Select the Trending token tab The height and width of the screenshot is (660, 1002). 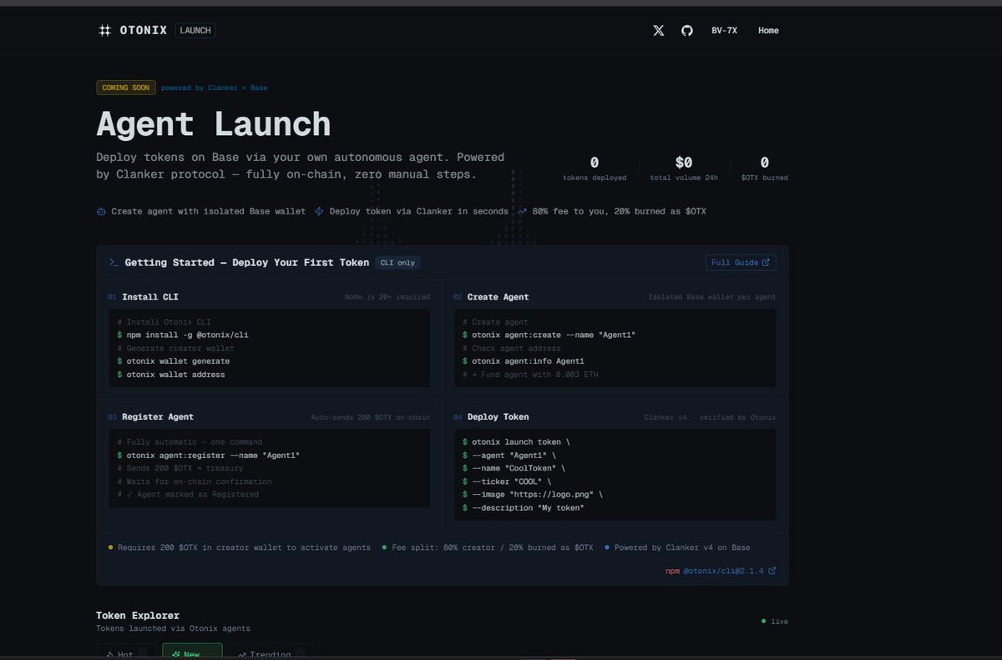271,652
